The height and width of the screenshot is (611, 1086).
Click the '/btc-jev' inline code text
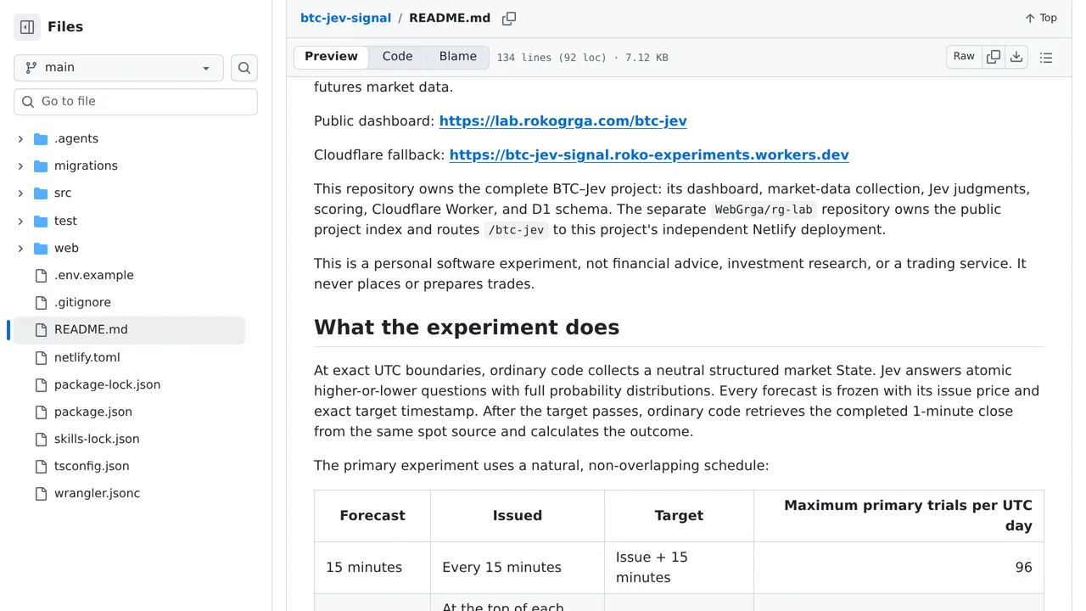516,230
